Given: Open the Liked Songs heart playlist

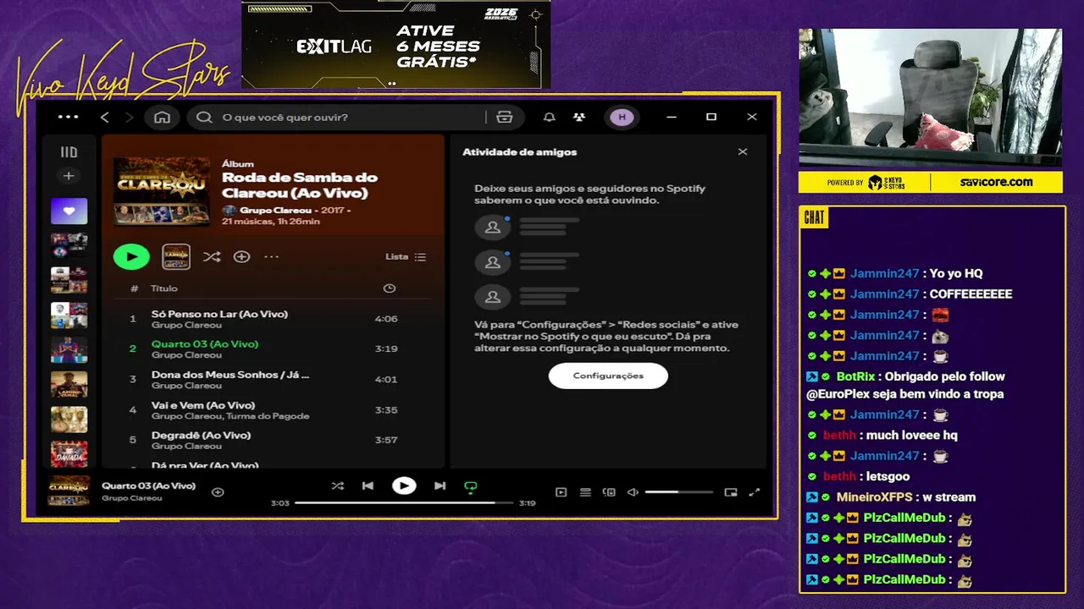Looking at the screenshot, I should 69,211.
